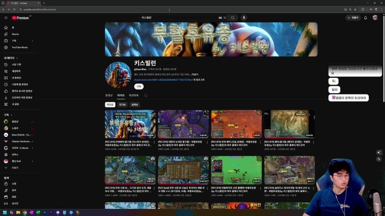Click the first browser tab 키스빌런 - YouTube
Viewport: 385px width, 216px height.
[23, 3]
